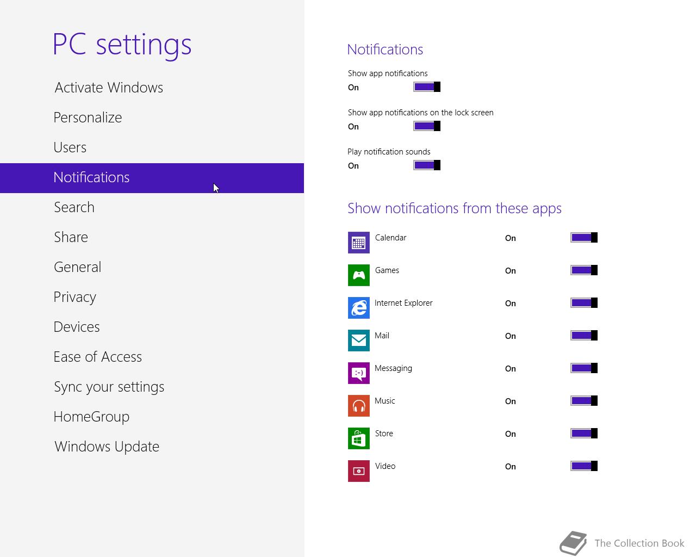The width and height of the screenshot is (696, 557).
Task: Turn off Show app notifications toggle
Action: click(427, 87)
